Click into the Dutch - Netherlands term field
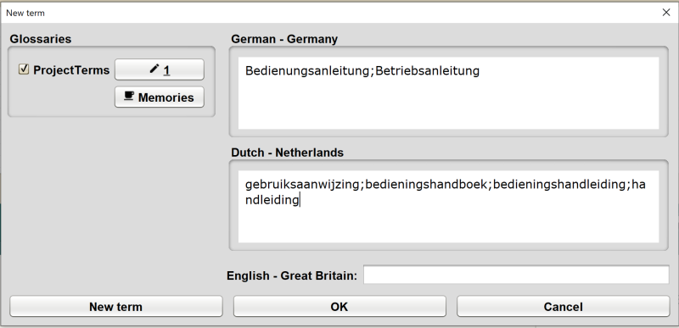Screen dimensions: 679x328 [448, 207]
